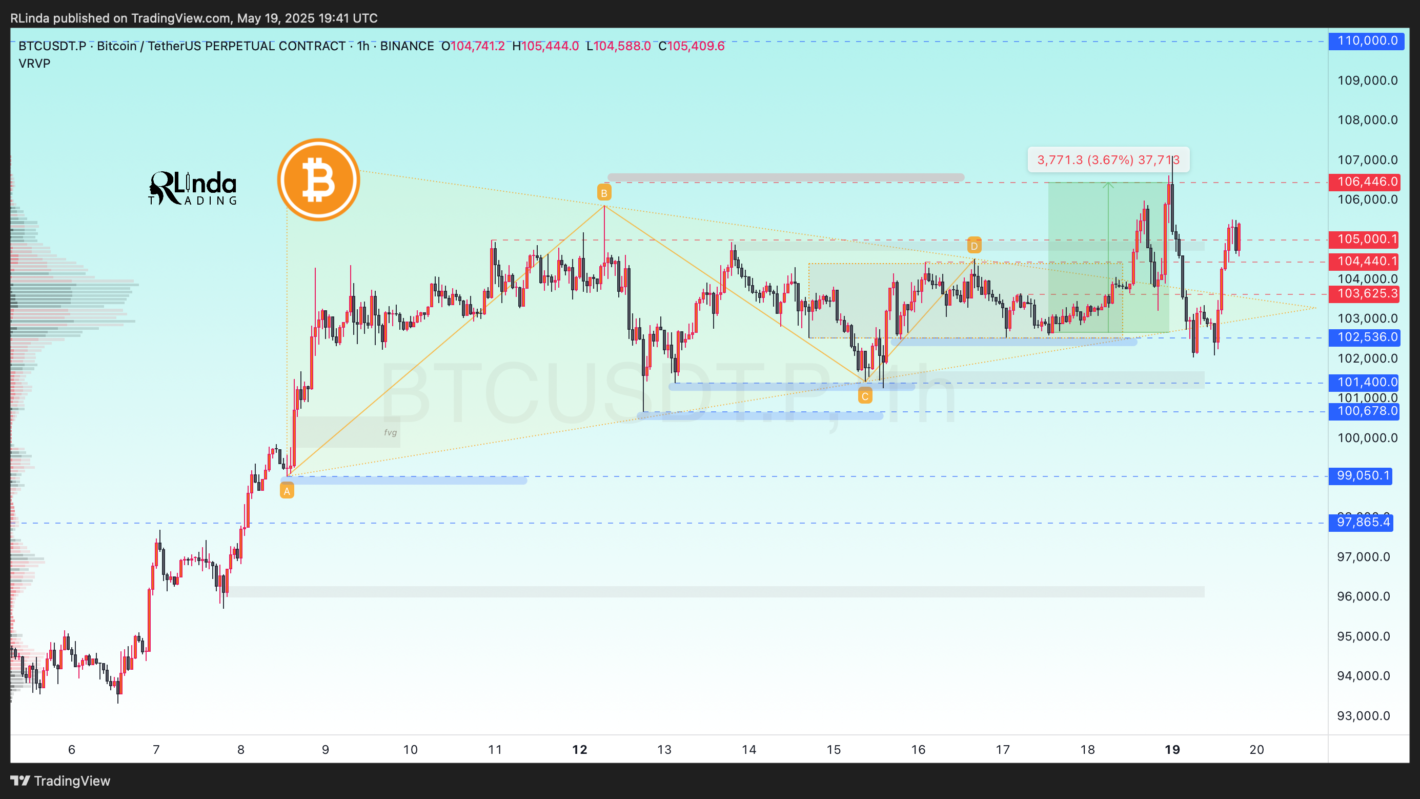Click the high value H105,444.0
Screen dimensions: 1420x799
(546, 46)
